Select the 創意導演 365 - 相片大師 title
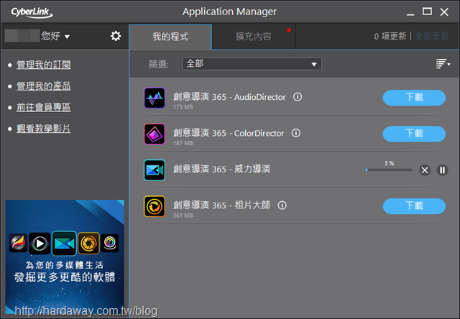This screenshot has height=319, width=460. (221, 205)
